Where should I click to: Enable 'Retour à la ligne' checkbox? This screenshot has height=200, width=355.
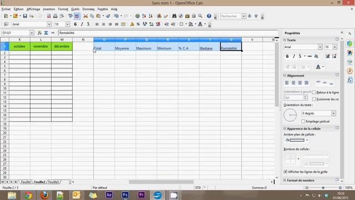coord(314,93)
